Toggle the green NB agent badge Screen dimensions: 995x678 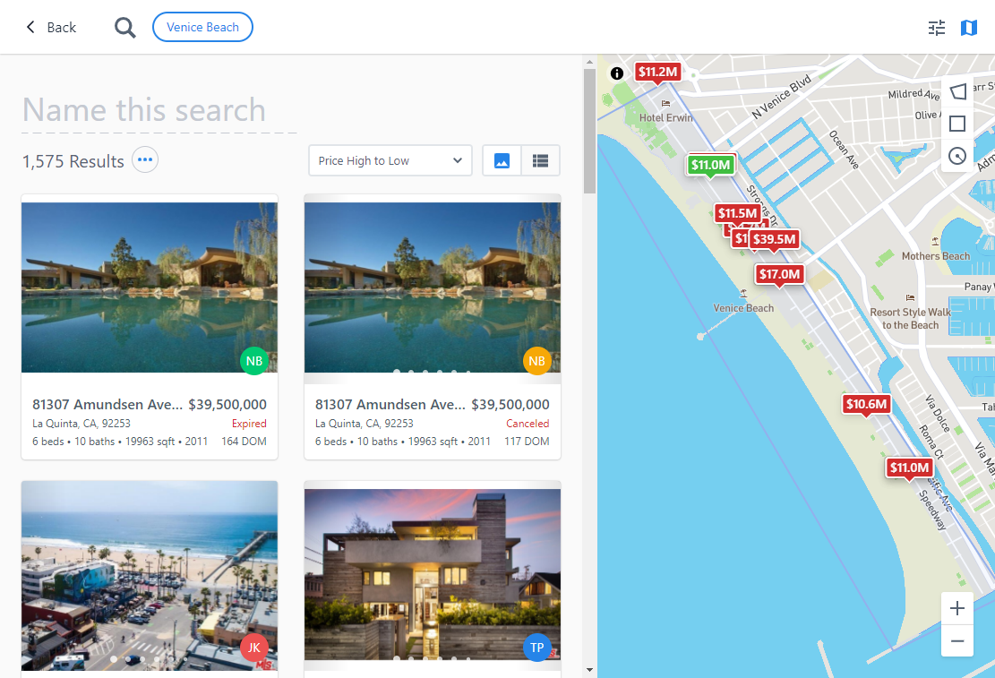coord(254,360)
